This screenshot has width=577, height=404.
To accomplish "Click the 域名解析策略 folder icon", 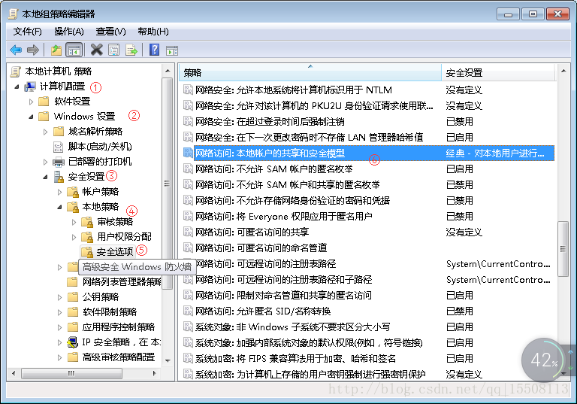I will coord(59,131).
